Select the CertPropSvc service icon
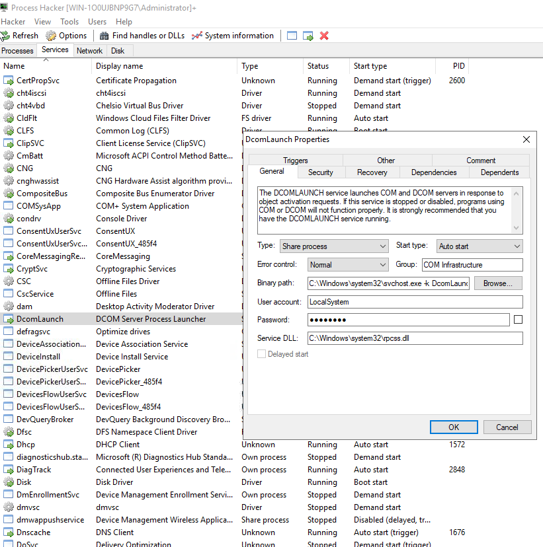The width and height of the screenshot is (543, 547). pos(9,81)
